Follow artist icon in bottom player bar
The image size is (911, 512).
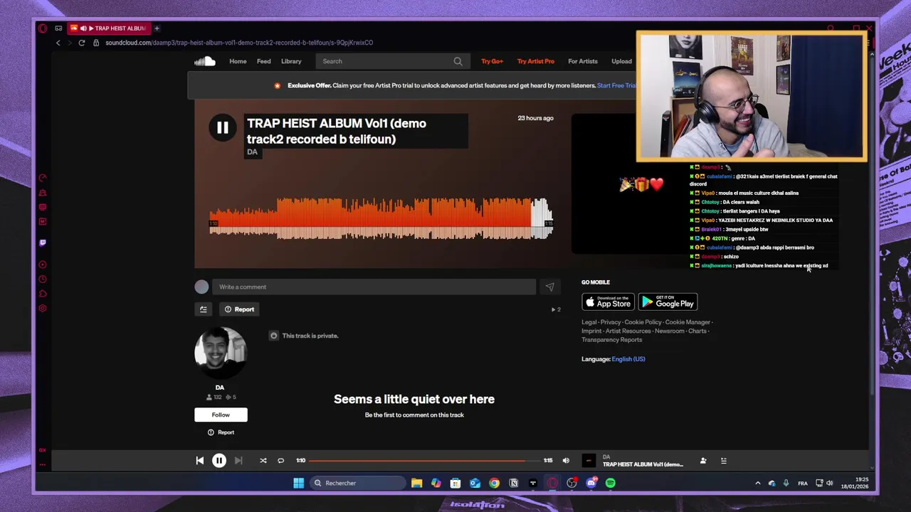(x=703, y=461)
